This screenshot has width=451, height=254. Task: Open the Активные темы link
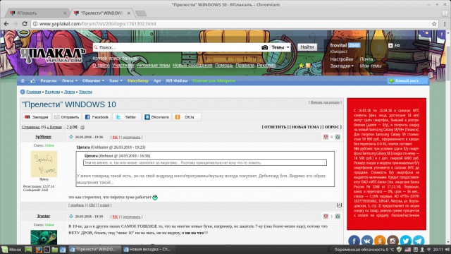(154, 66)
